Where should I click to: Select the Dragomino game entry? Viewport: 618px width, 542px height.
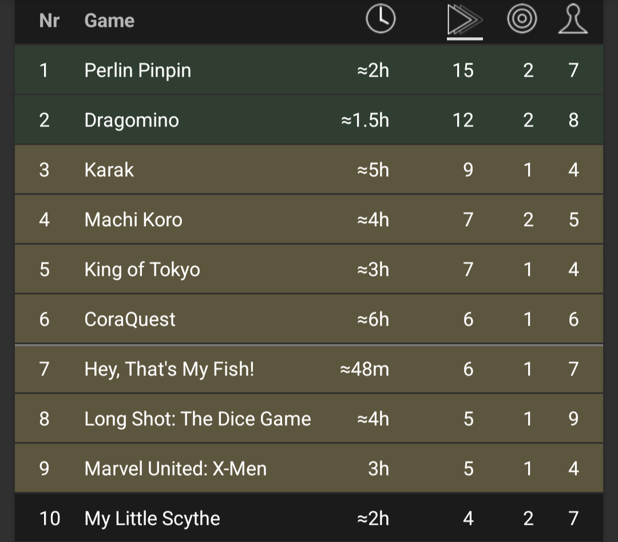tap(309, 120)
